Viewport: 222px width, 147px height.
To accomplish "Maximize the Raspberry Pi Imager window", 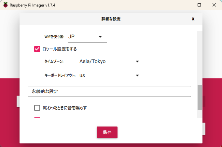I will 199,5.
